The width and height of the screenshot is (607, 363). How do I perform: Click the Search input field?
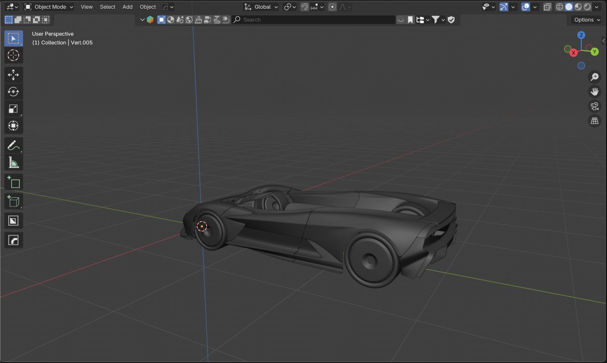314,20
